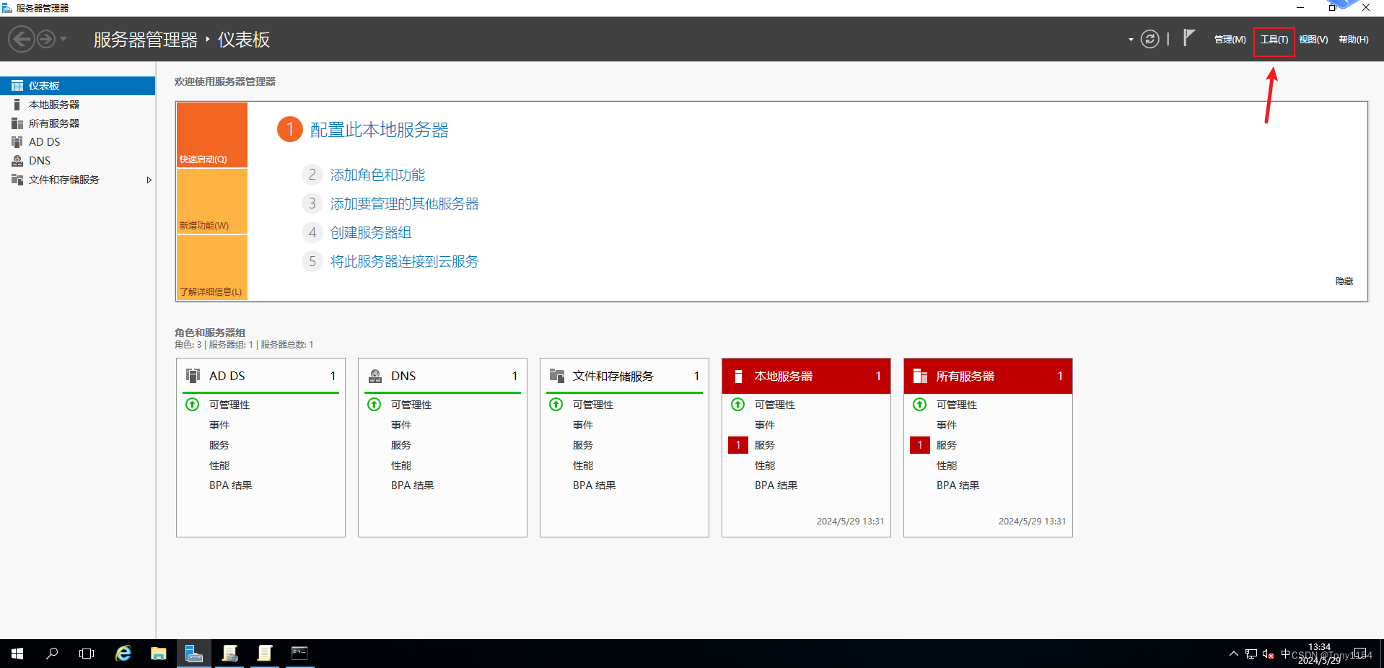
Task: Expand the 文件和存储服务 sidebar arrow
Action: click(149, 180)
